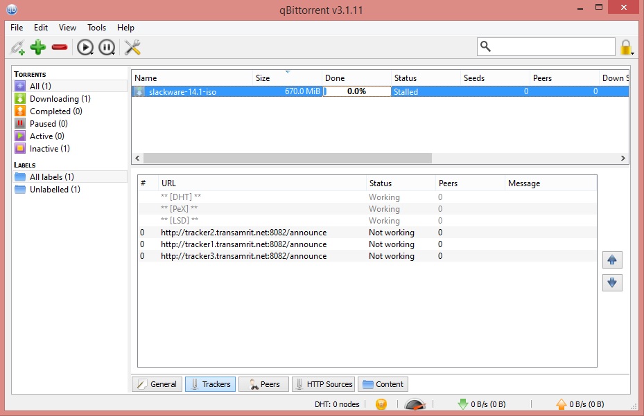Switch to the HTTP Sources tab
The width and height of the screenshot is (644, 416).
point(323,384)
